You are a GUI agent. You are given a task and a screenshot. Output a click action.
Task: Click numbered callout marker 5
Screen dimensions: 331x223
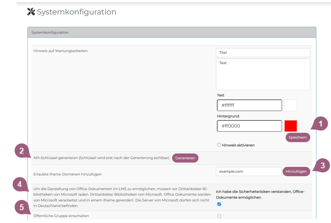tap(22, 208)
